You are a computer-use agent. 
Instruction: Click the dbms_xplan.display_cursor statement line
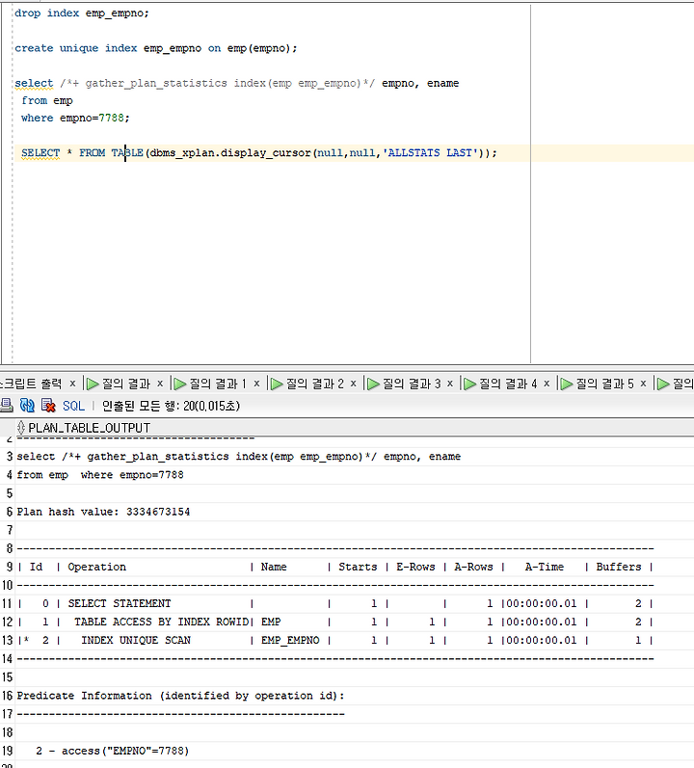coord(258,153)
